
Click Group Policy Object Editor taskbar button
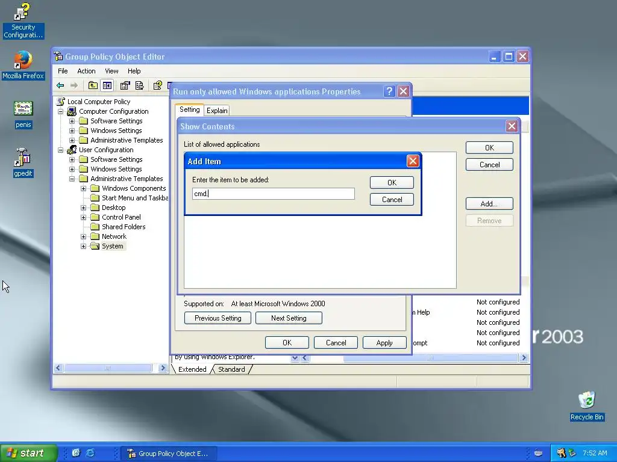point(169,454)
